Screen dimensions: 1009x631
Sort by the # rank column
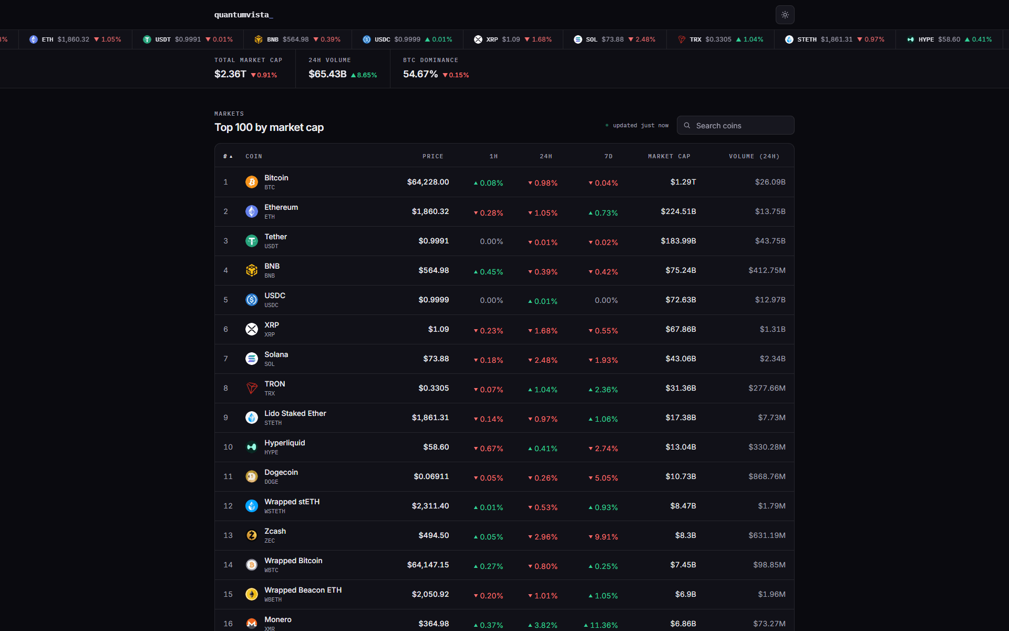pos(228,157)
